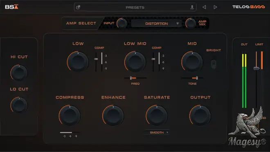
Task: Click the OUT meter label
Action: 244,44
